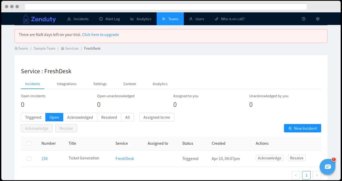Click the Created column header

[219, 143]
